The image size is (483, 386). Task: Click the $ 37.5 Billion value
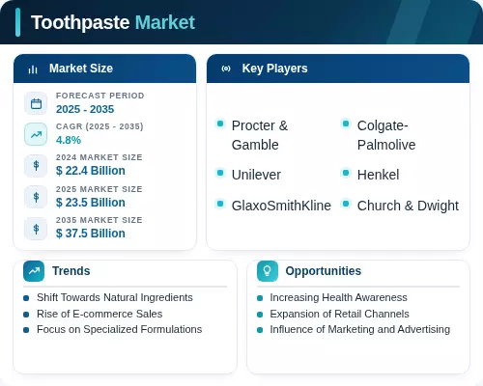[91, 234]
